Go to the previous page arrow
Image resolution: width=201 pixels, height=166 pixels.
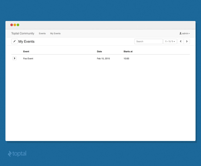(x=181, y=41)
